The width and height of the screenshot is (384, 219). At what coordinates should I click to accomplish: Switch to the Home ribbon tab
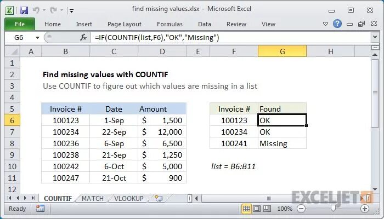pos(53,24)
